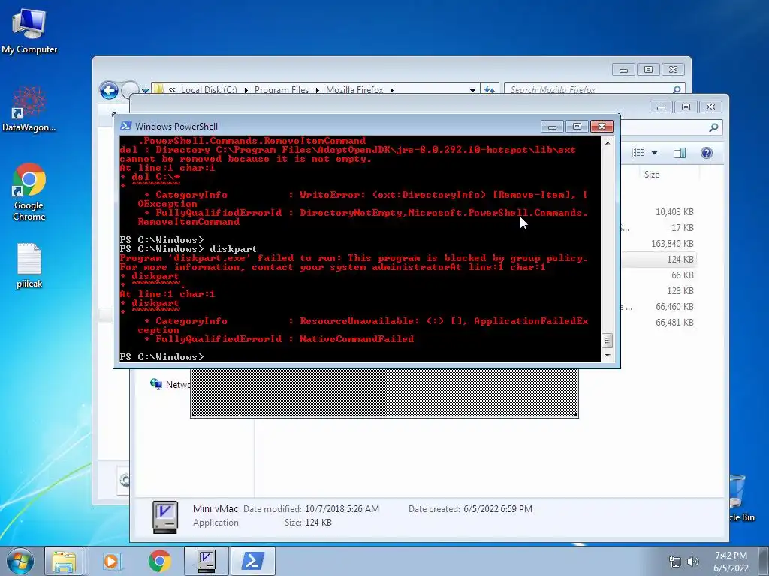Click Mini vMac icon in details pane
The image size is (769, 576).
165,517
